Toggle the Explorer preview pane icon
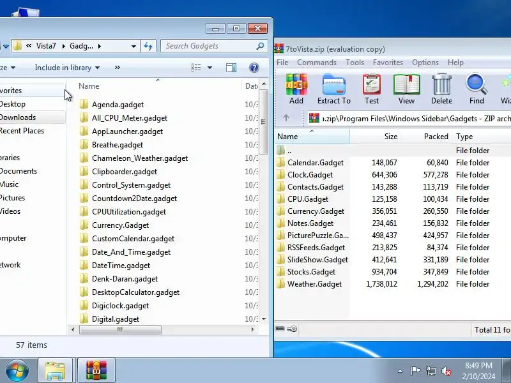The image size is (511, 383). point(231,68)
